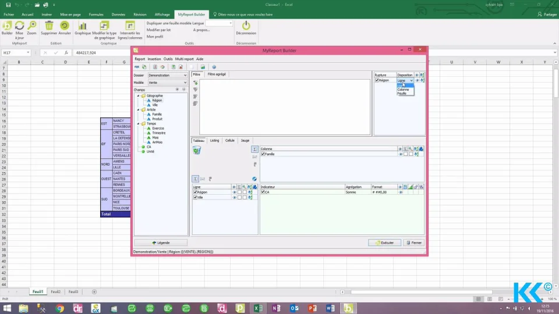Screen dimensions: 559x314
Task: Toggle the eye visibility for the CA indicator
Action: pyautogui.click(x=401, y=192)
